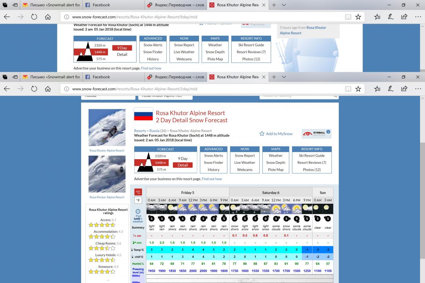Open reading view in the lower browser window
Viewport: 425px width, 283px height.
tap(348, 88)
